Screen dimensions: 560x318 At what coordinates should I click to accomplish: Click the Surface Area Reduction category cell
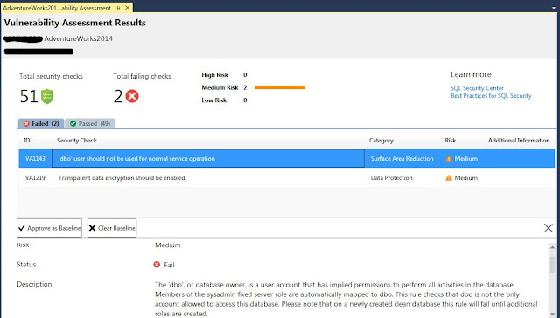[x=402, y=159]
